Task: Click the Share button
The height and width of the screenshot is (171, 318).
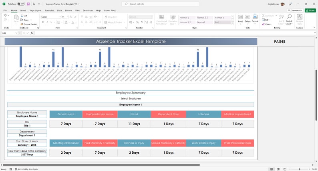Action: pyautogui.click(x=310, y=10)
